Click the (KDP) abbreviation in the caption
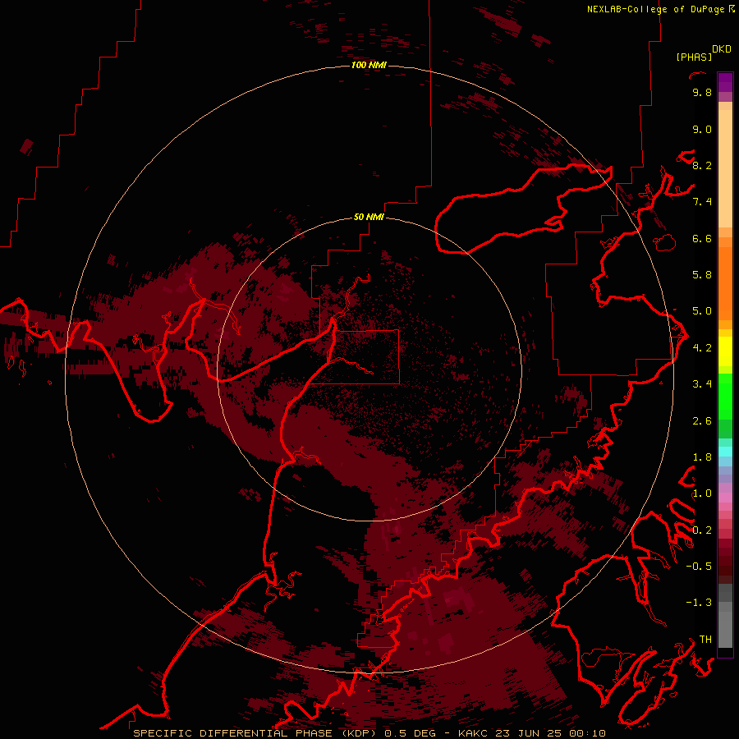The height and width of the screenshot is (739, 739). [x=360, y=733]
